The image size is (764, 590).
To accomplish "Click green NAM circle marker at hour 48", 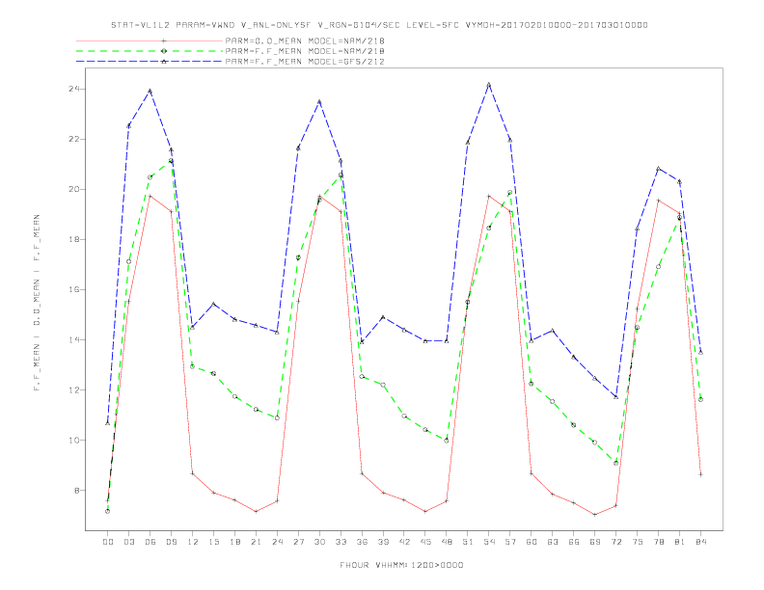I will pyautogui.click(x=447, y=441).
